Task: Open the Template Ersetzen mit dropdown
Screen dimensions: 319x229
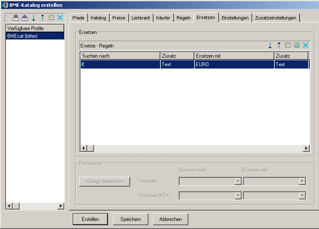Action: pyautogui.click(x=302, y=181)
